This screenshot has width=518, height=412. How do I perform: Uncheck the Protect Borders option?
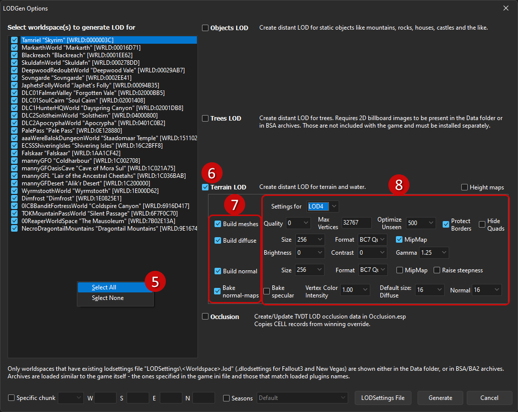pos(446,224)
